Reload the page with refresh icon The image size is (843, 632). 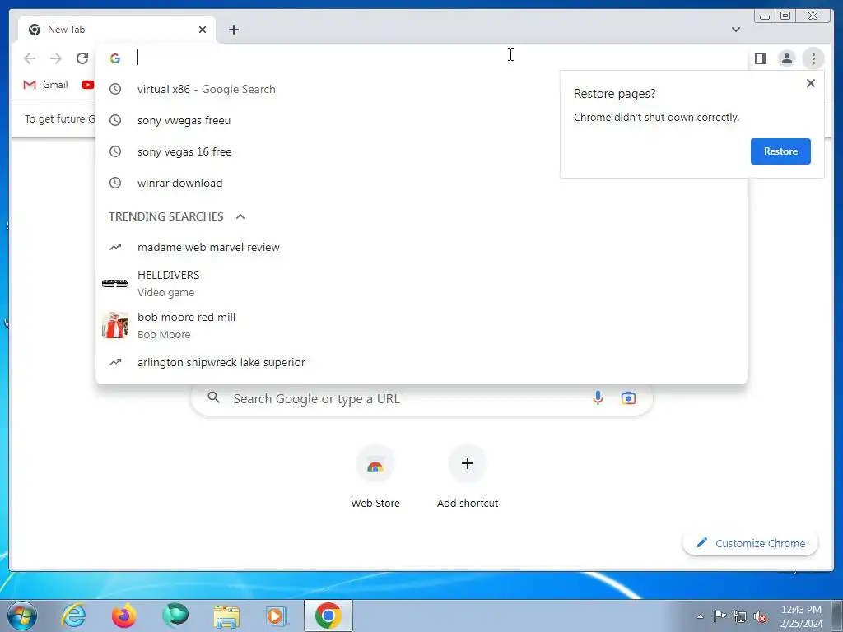pyautogui.click(x=82, y=58)
